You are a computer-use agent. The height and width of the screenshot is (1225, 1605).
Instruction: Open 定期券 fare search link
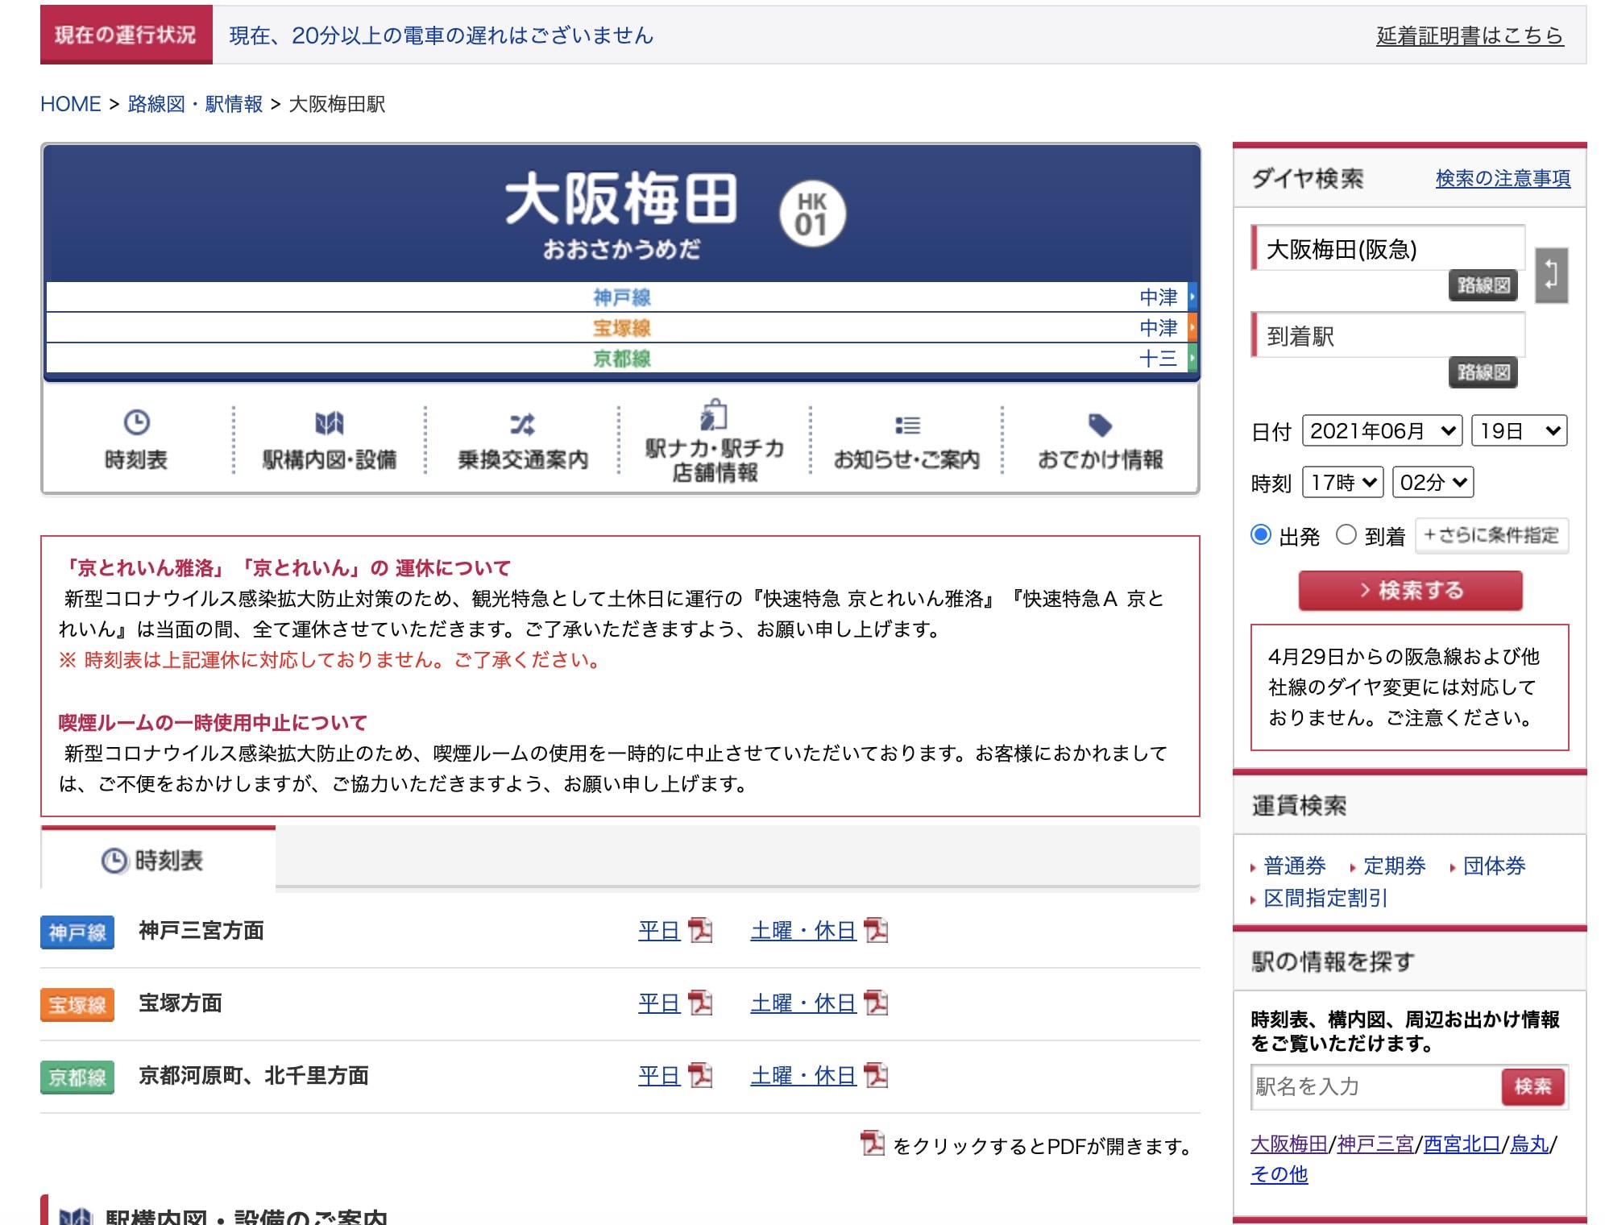point(1394,866)
